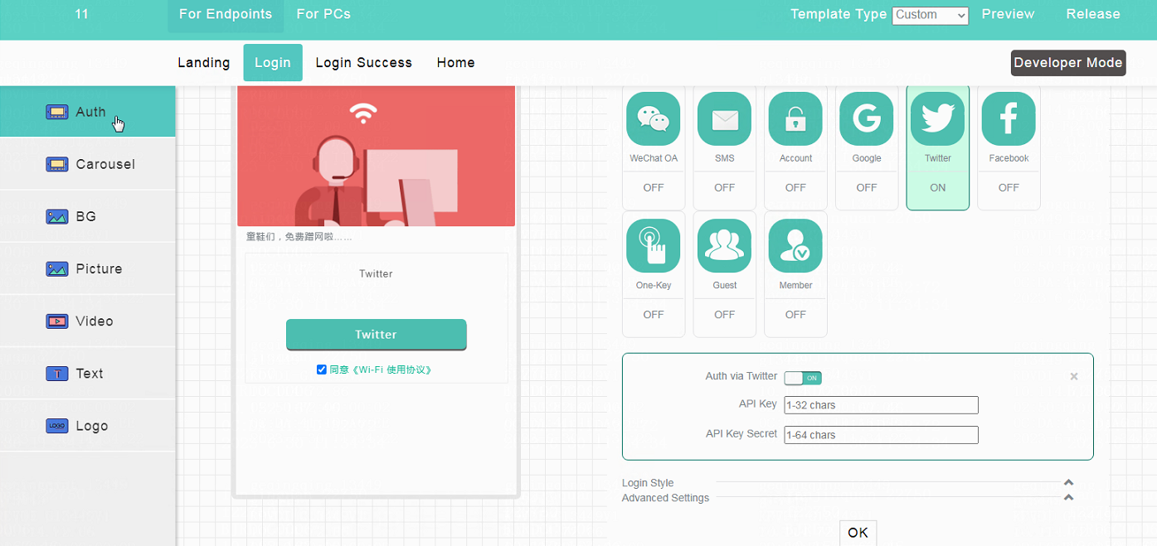This screenshot has width=1157, height=546.
Task: Click the red Wi-Fi banner image
Action: [x=377, y=156]
